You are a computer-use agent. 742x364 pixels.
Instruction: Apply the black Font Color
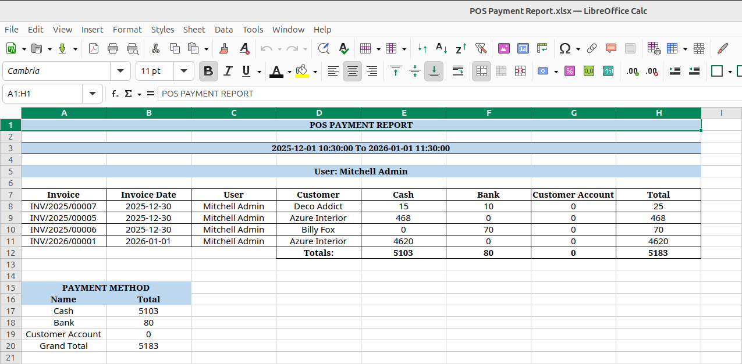[x=276, y=71]
